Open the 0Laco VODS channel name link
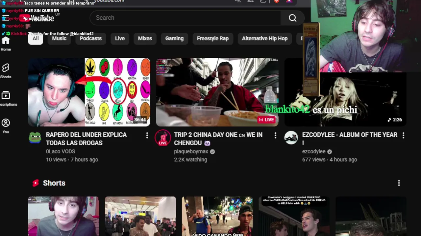The width and height of the screenshot is (421, 236). tap(61, 151)
